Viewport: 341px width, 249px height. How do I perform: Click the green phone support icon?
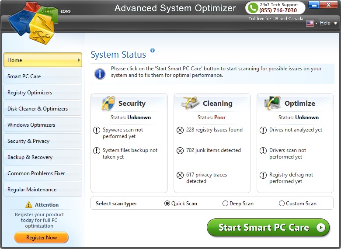[x=253, y=8]
